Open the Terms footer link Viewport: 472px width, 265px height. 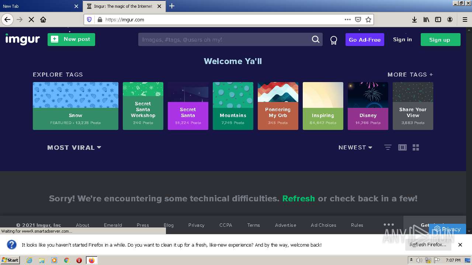point(253,225)
